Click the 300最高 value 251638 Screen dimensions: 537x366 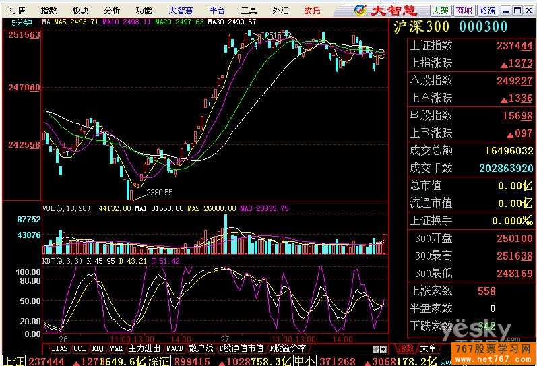click(515, 255)
